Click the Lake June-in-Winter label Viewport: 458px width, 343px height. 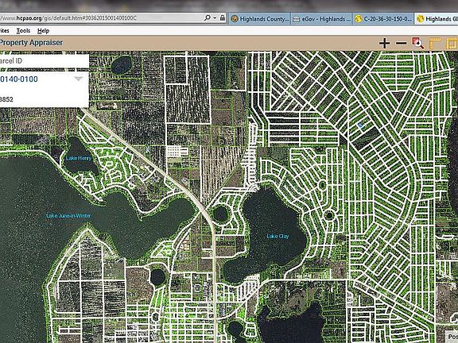[68, 215]
